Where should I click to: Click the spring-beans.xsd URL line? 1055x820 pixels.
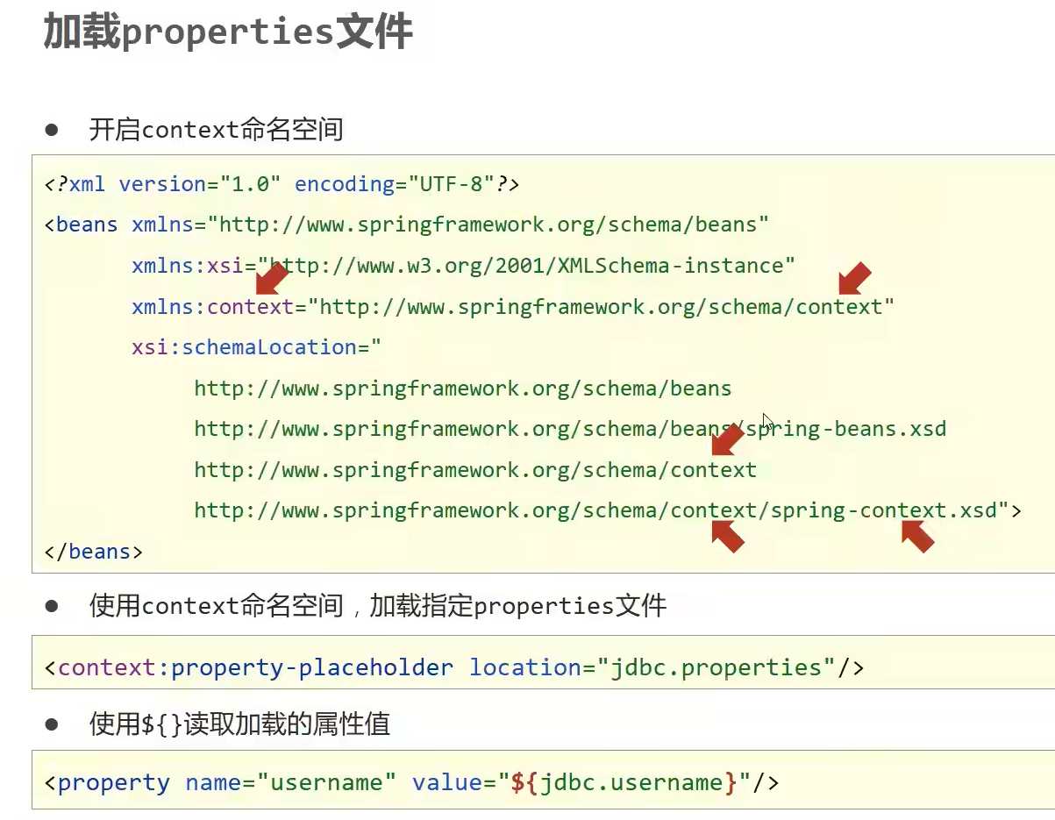(x=570, y=429)
